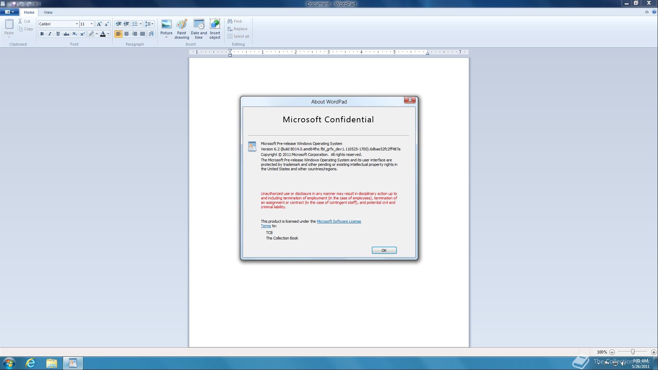658x370 pixels.
Task: Click the text highlight color pen
Action: pos(91,34)
